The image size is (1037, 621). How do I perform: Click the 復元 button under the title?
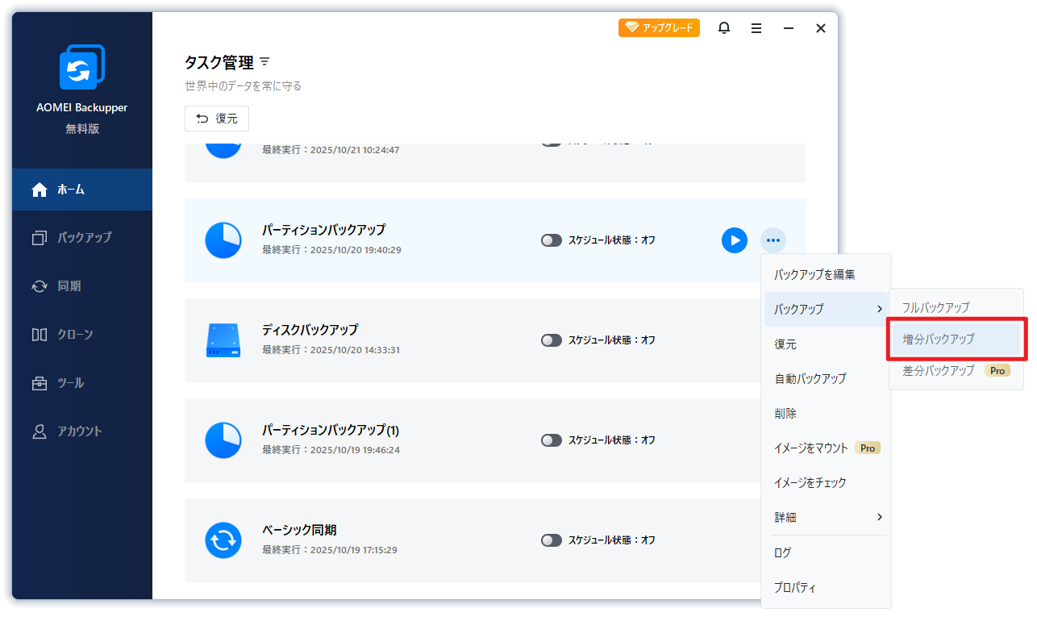click(217, 119)
